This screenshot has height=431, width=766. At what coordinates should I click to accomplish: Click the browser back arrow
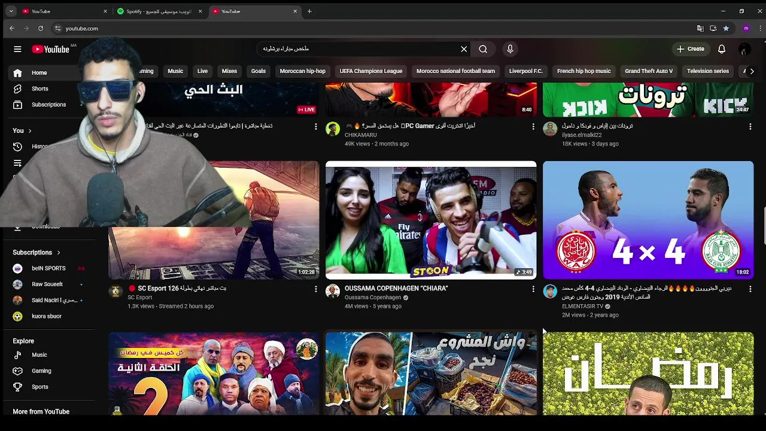[x=11, y=28]
